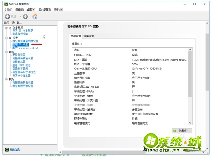Image resolution: width=212 pixels, height=157 pixels.
Task: Click the Forward navigation arrow icon
Action: click(x=25, y=16)
